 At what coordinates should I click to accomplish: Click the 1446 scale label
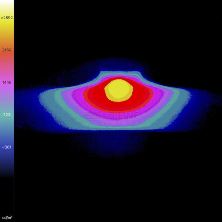7,82
